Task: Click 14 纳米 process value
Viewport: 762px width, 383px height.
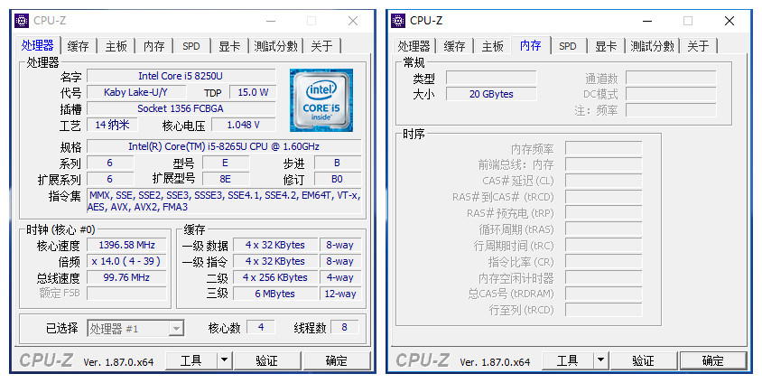Action: [x=112, y=125]
